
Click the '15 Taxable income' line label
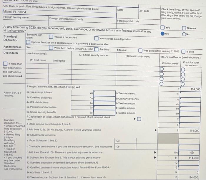tap(66, 177)
